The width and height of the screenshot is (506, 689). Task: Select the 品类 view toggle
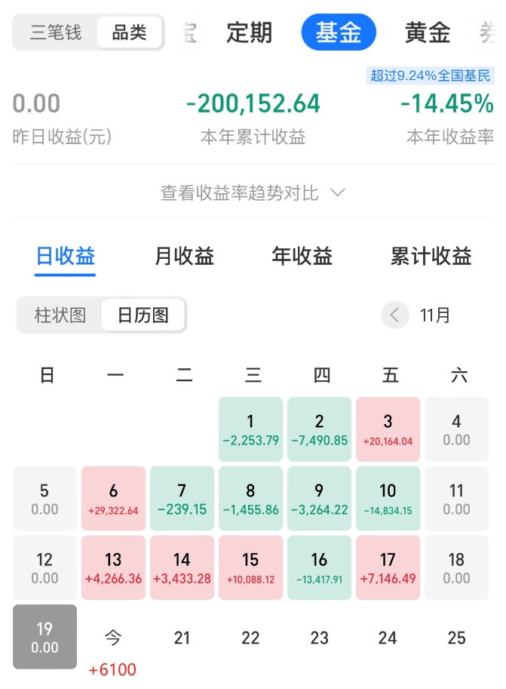pos(129,32)
